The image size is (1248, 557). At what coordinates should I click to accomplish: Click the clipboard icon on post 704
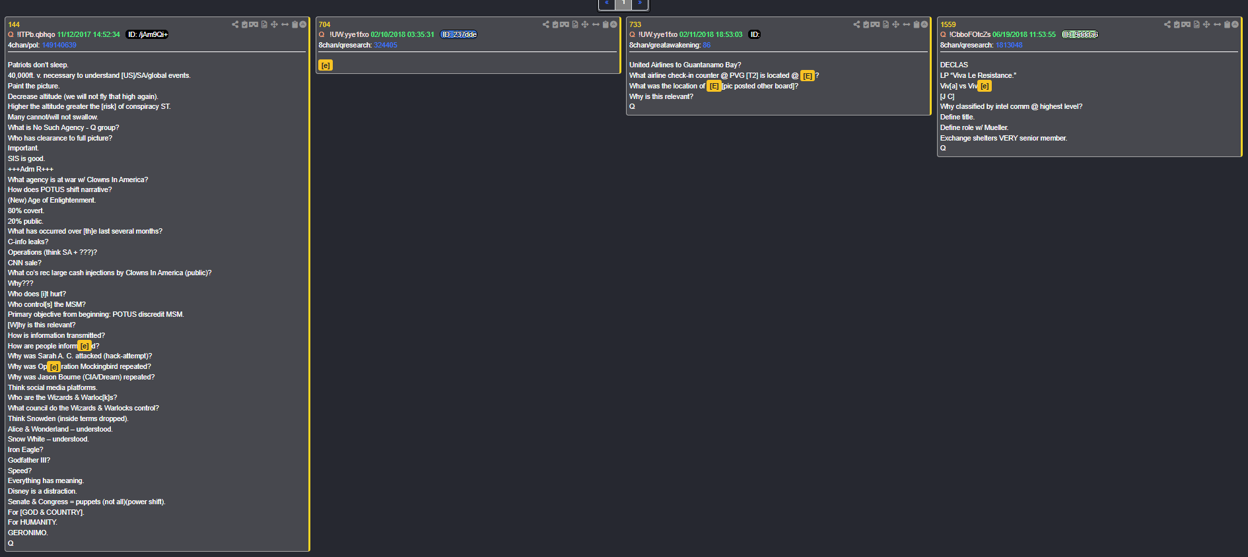606,24
